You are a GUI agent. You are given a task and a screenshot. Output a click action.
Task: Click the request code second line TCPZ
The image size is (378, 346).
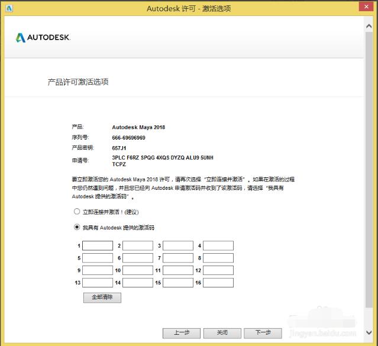click(x=119, y=164)
